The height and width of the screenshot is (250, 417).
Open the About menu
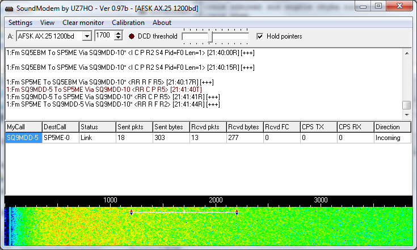pyautogui.click(x=162, y=23)
